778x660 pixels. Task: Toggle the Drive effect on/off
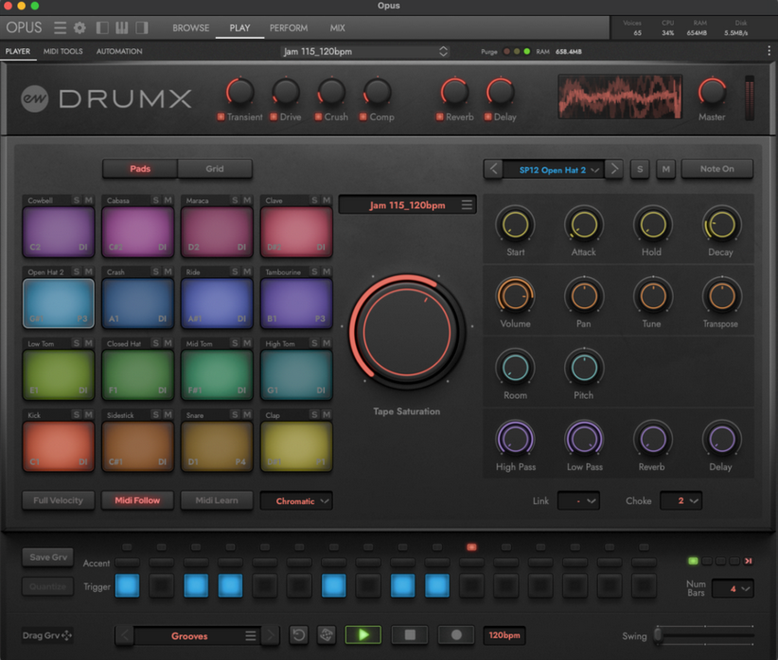click(274, 117)
